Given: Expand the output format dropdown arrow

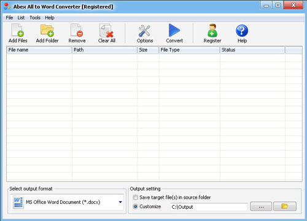Looking at the screenshot, I should point(120,202).
